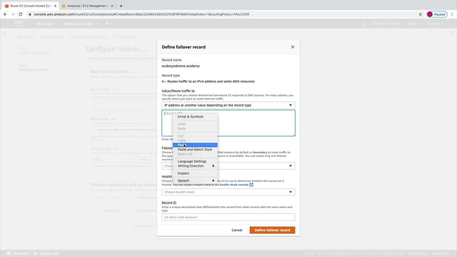Click the Feedback link in footer
This screenshot has height=257, width=457.
point(17,253)
